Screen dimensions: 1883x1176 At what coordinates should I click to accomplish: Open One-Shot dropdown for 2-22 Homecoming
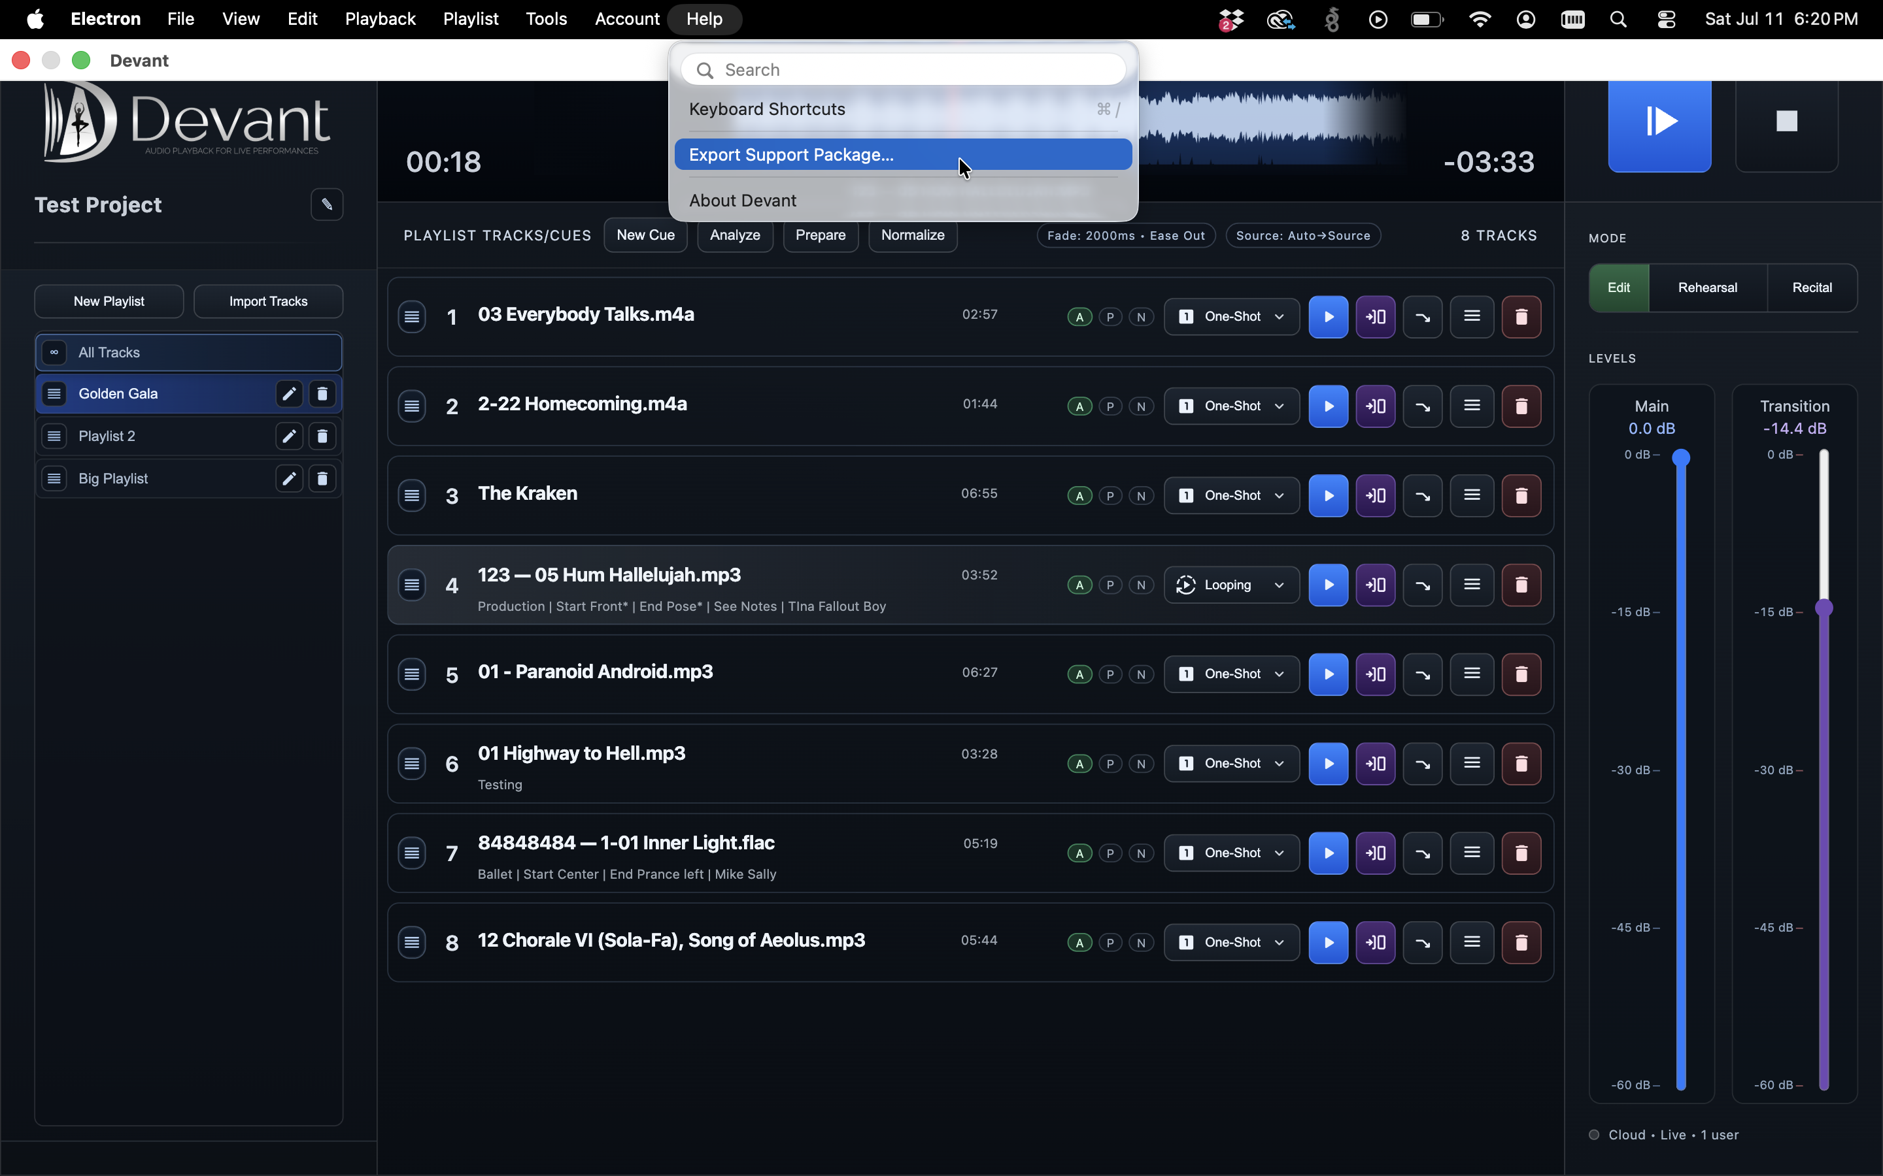(x=1231, y=406)
